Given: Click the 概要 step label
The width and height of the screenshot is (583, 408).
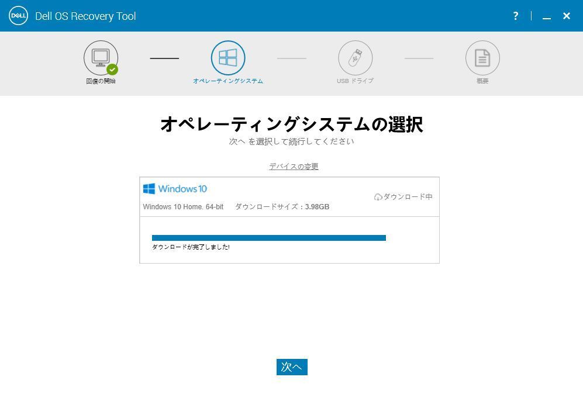Looking at the screenshot, I should (482, 81).
